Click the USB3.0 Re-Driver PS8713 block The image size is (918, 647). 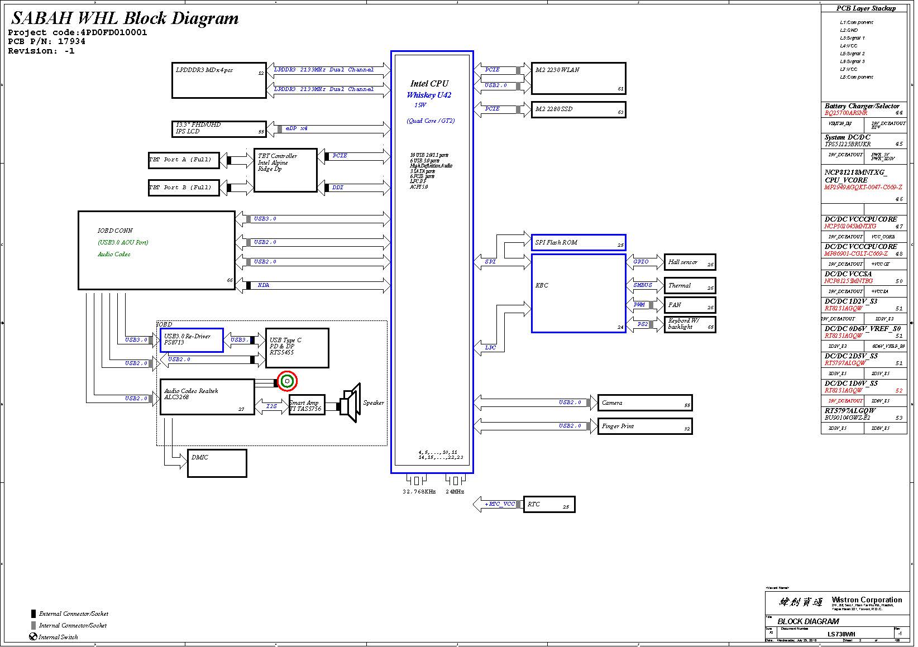tap(192, 341)
